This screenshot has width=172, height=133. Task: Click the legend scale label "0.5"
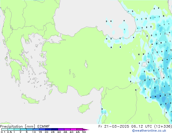click(x=9, y=132)
